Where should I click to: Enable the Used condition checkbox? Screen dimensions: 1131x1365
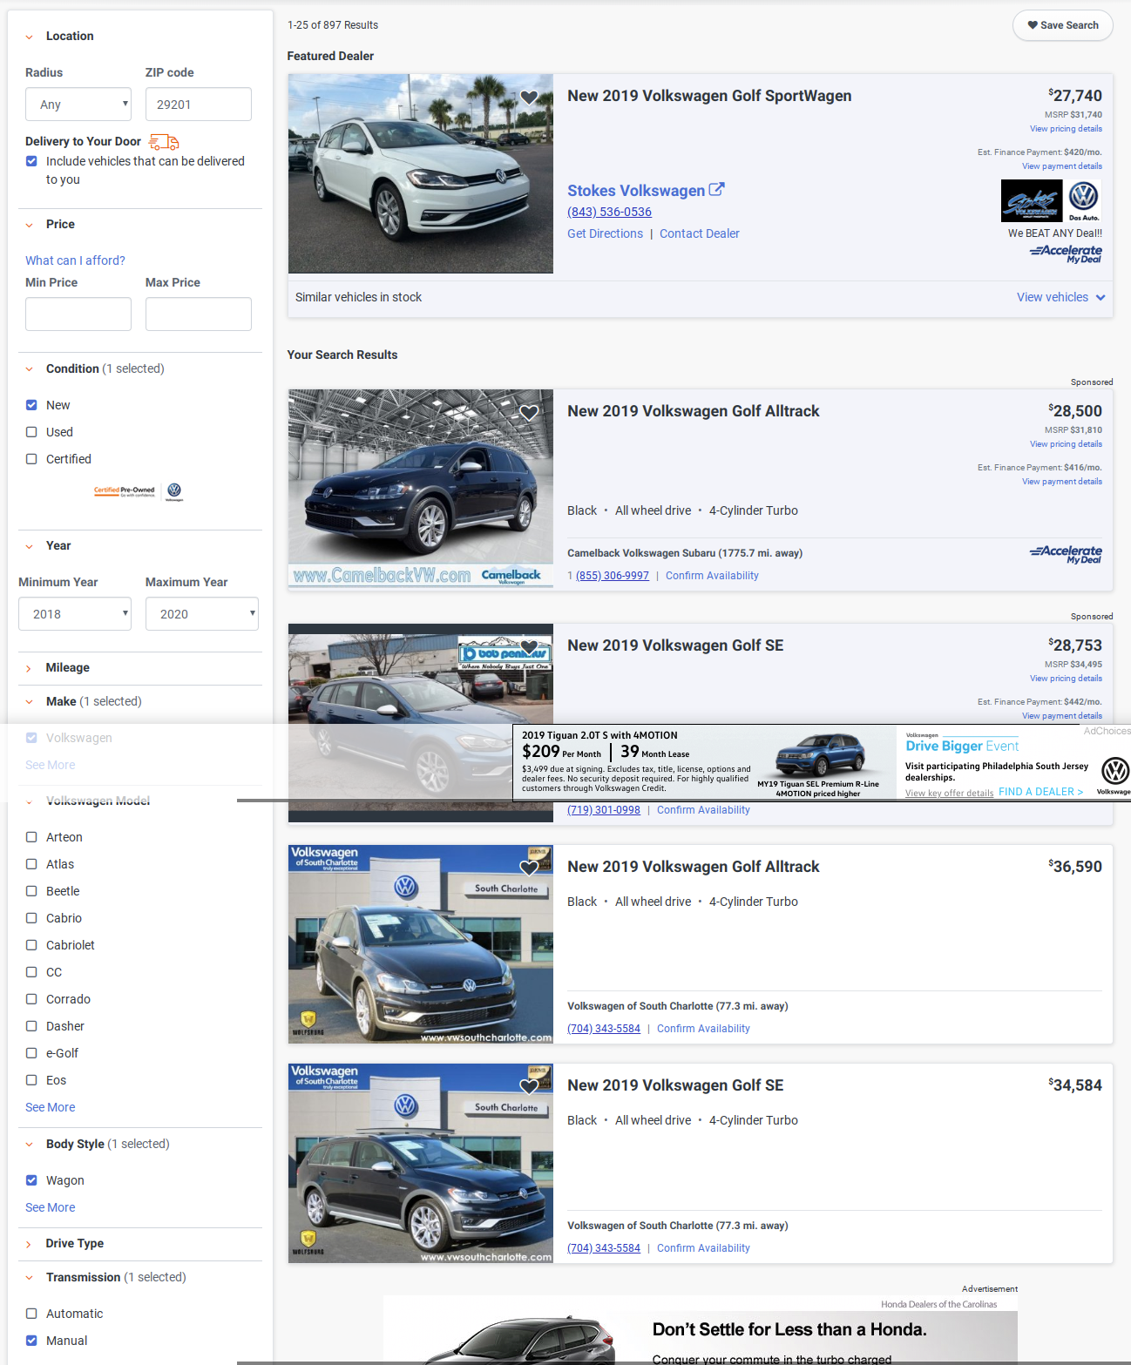point(31,432)
